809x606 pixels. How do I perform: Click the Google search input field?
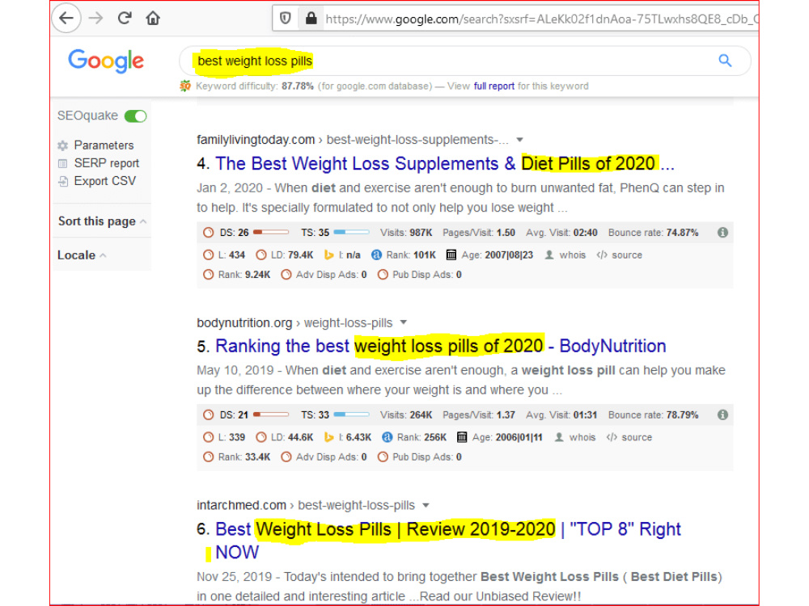tap(464, 61)
